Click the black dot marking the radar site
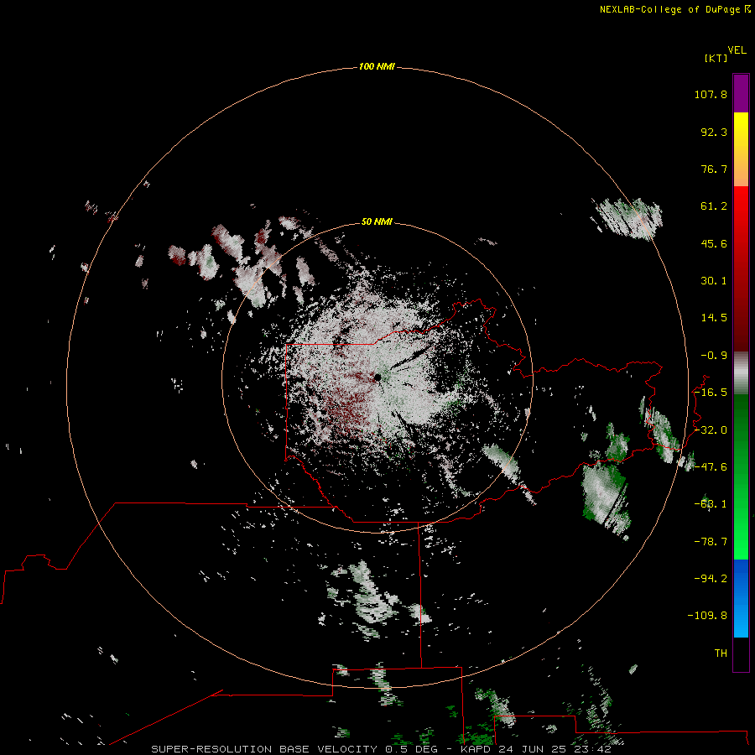The width and height of the screenshot is (755, 755). click(x=378, y=377)
